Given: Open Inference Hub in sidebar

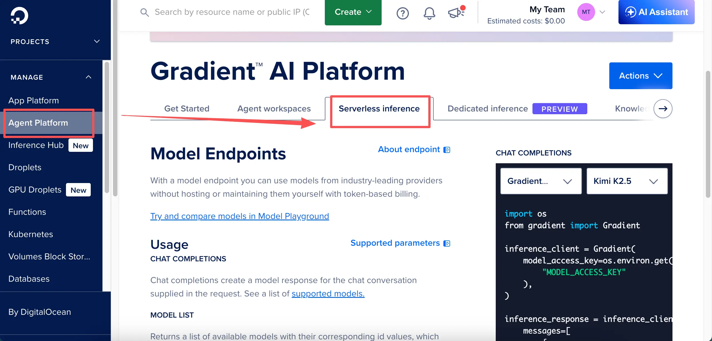Looking at the screenshot, I should [36, 145].
